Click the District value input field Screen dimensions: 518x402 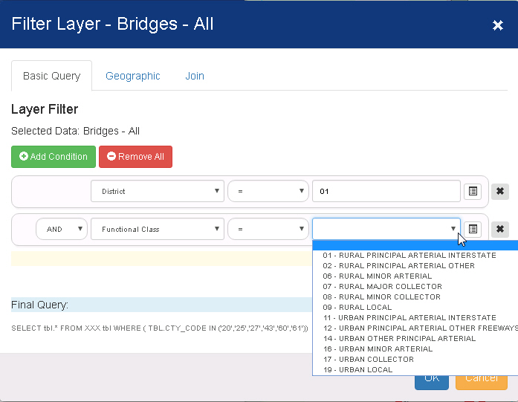[386, 192]
